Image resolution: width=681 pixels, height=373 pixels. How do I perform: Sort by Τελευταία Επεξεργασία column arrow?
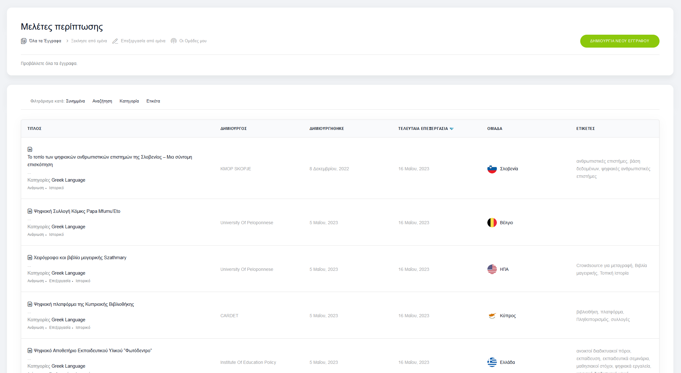pos(452,129)
